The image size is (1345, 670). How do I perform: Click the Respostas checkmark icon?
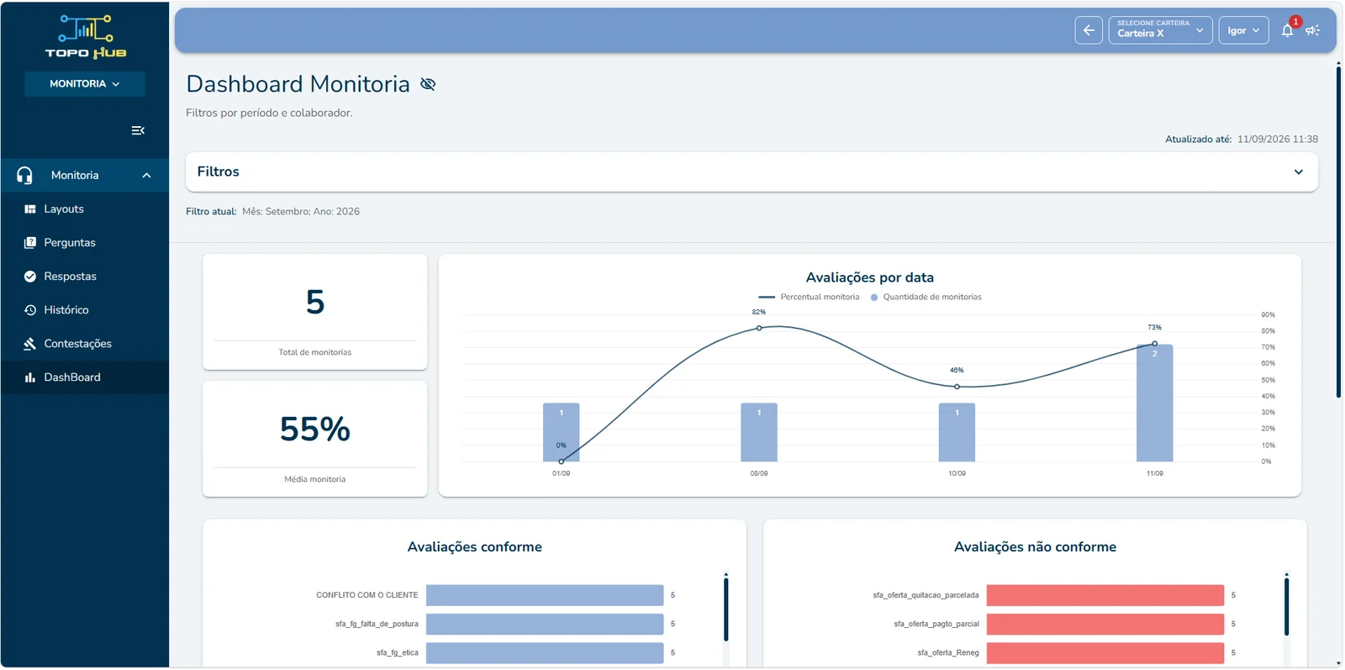[x=30, y=277]
